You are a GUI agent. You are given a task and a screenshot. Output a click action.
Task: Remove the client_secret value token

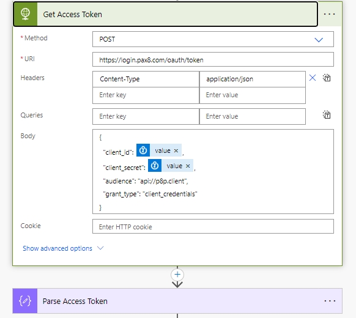point(188,166)
